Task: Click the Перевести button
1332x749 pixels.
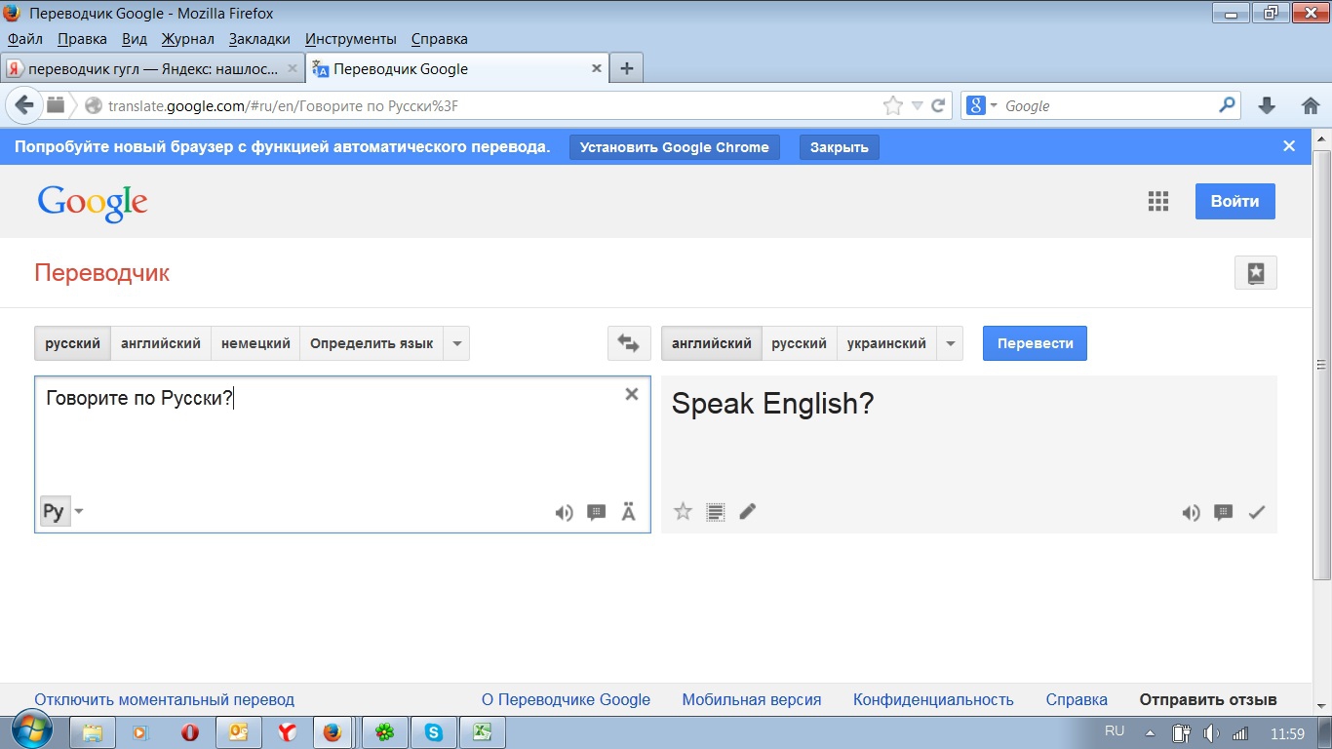Action: pyautogui.click(x=1035, y=343)
